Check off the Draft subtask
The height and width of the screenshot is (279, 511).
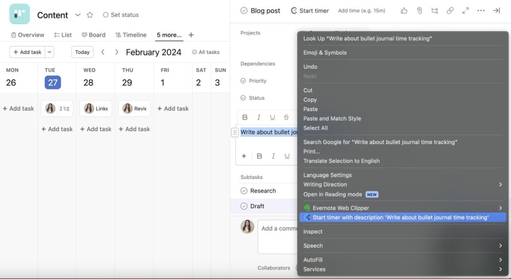point(244,205)
